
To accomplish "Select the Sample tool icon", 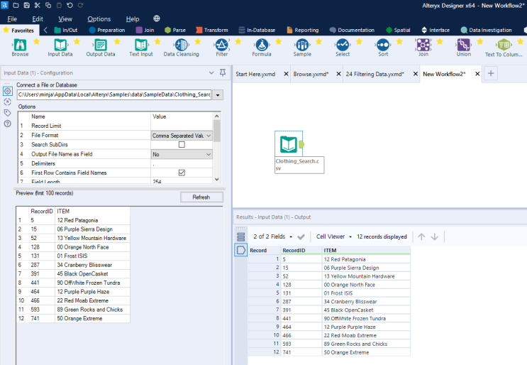I will tap(302, 45).
